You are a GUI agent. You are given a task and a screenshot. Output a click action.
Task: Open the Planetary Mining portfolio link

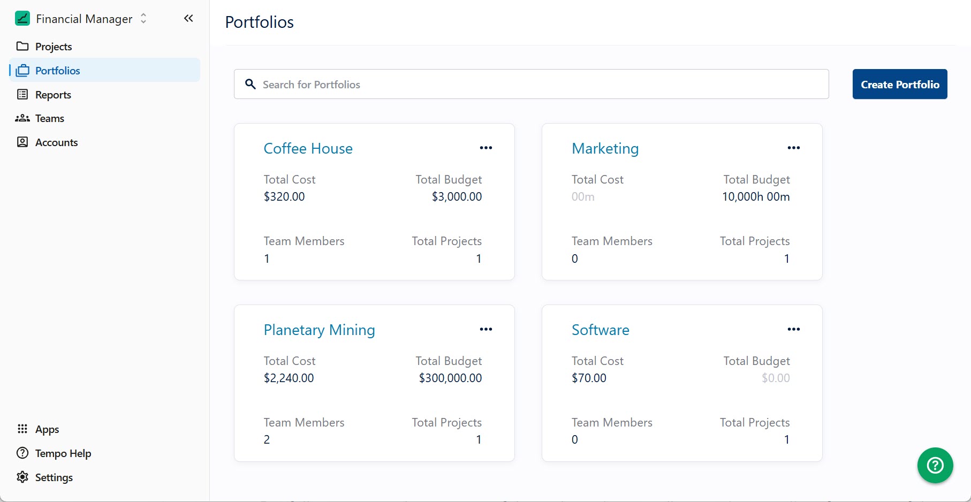(319, 330)
